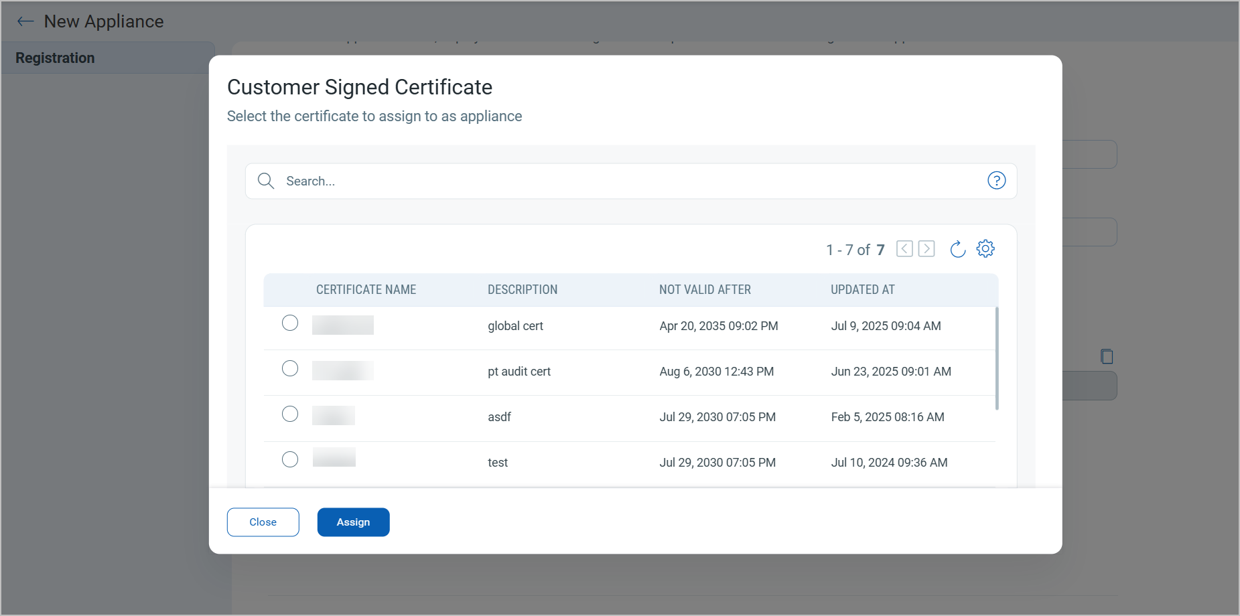The height and width of the screenshot is (616, 1240).
Task: Refresh the certificate list
Action: 958,249
